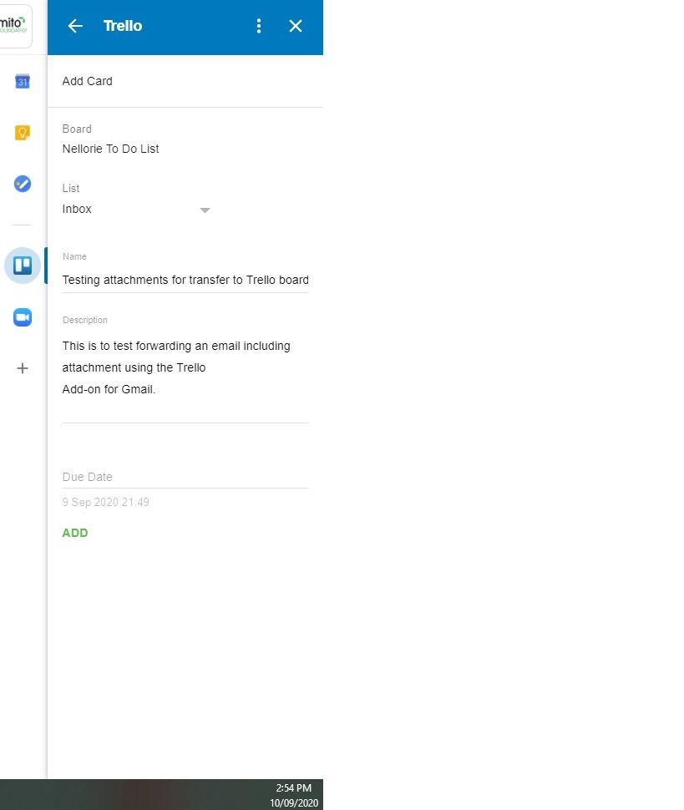This screenshot has width=684, height=810.
Task: Click the 'Add Card' heading text
Action: pos(88,81)
